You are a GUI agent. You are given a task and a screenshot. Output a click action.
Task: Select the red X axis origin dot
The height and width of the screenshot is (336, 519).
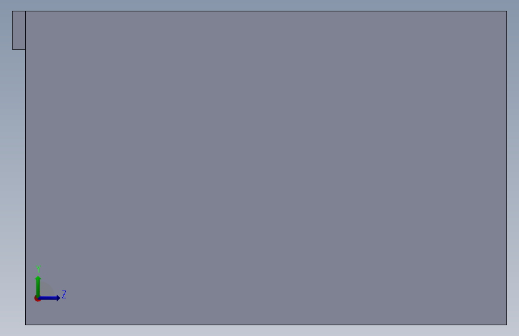pos(37,299)
